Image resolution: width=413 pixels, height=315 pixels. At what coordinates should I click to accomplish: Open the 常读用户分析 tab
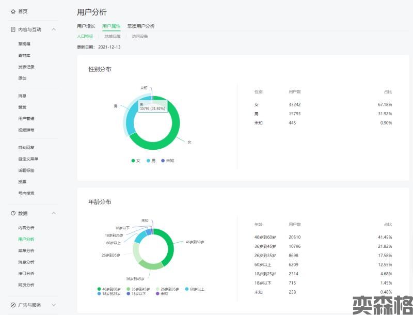tap(141, 26)
